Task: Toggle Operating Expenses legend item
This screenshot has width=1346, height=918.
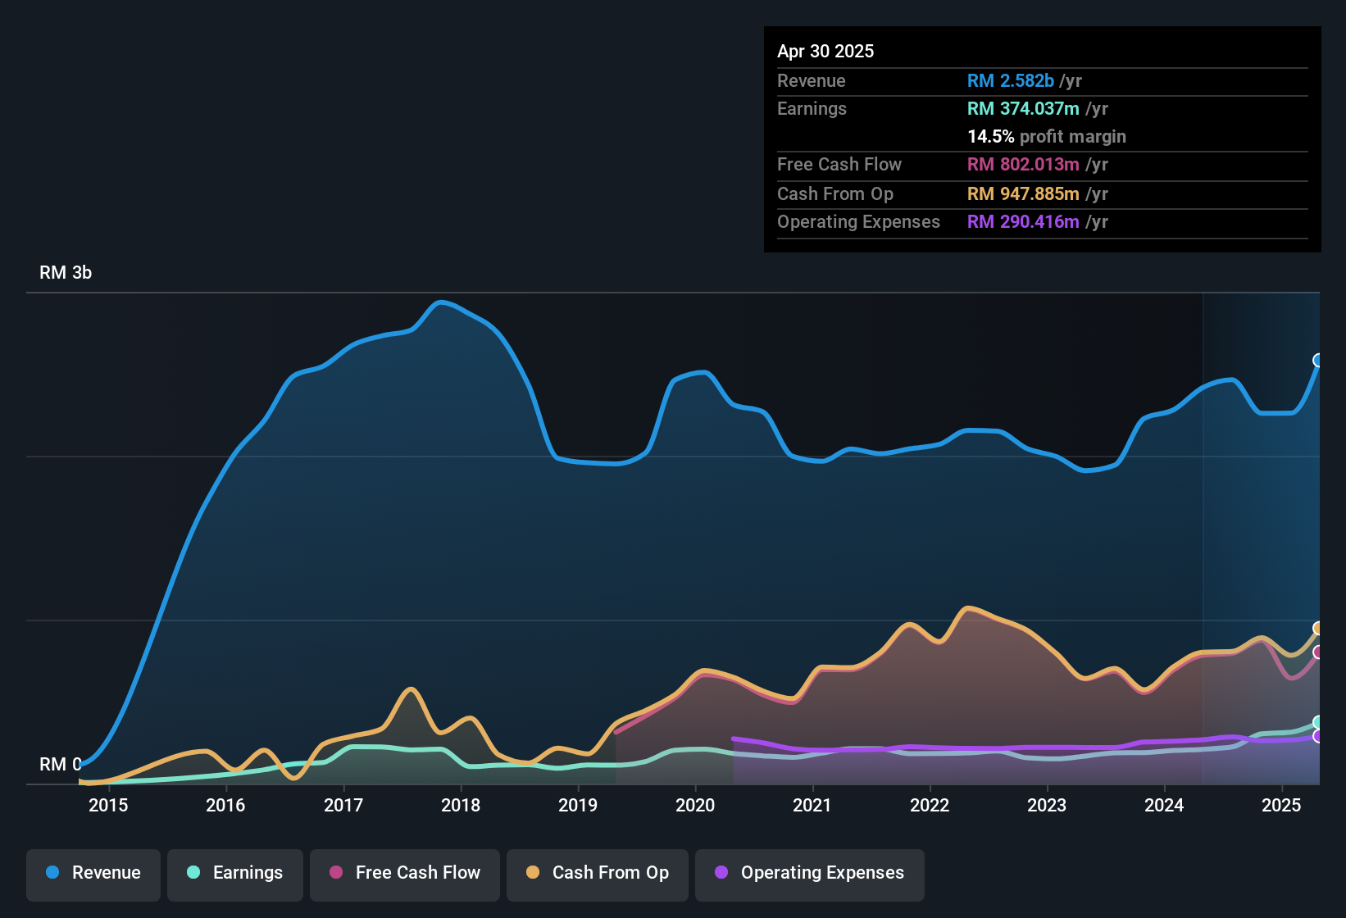Action: pyautogui.click(x=810, y=874)
